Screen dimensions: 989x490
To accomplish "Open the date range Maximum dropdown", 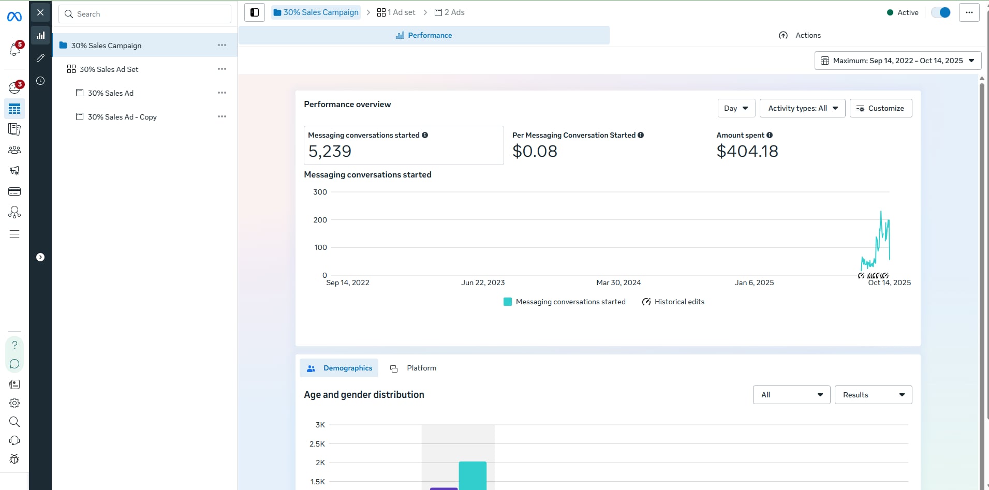I will (x=897, y=61).
